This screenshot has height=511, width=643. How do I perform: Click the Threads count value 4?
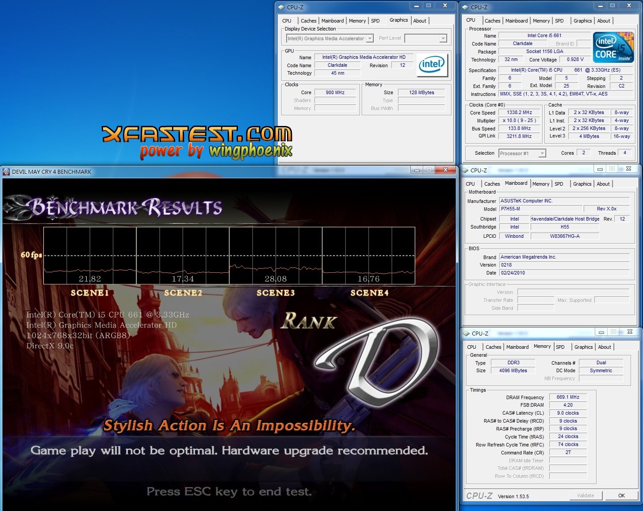(625, 153)
